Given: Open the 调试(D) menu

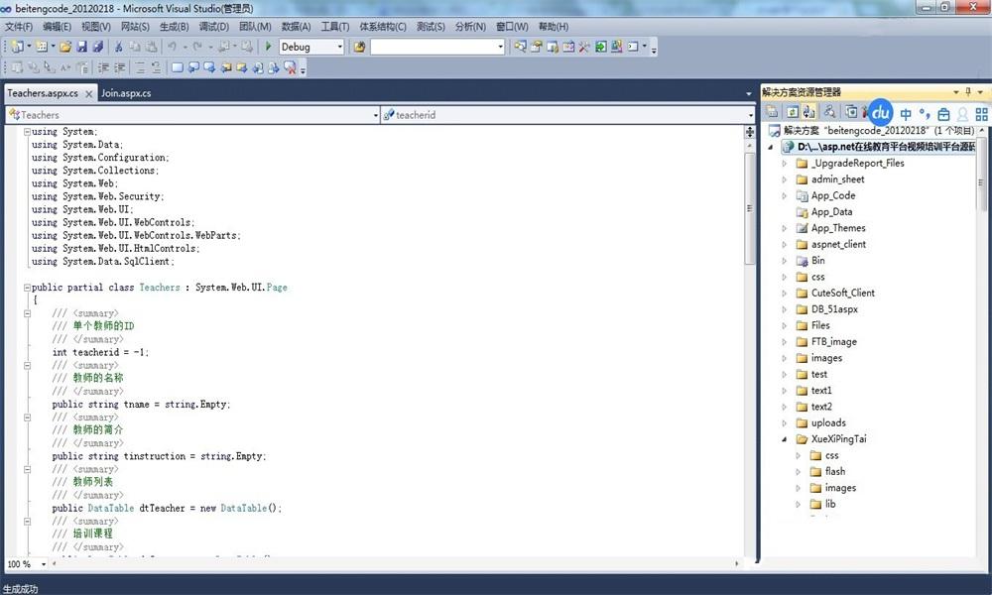Looking at the screenshot, I should click(x=214, y=27).
